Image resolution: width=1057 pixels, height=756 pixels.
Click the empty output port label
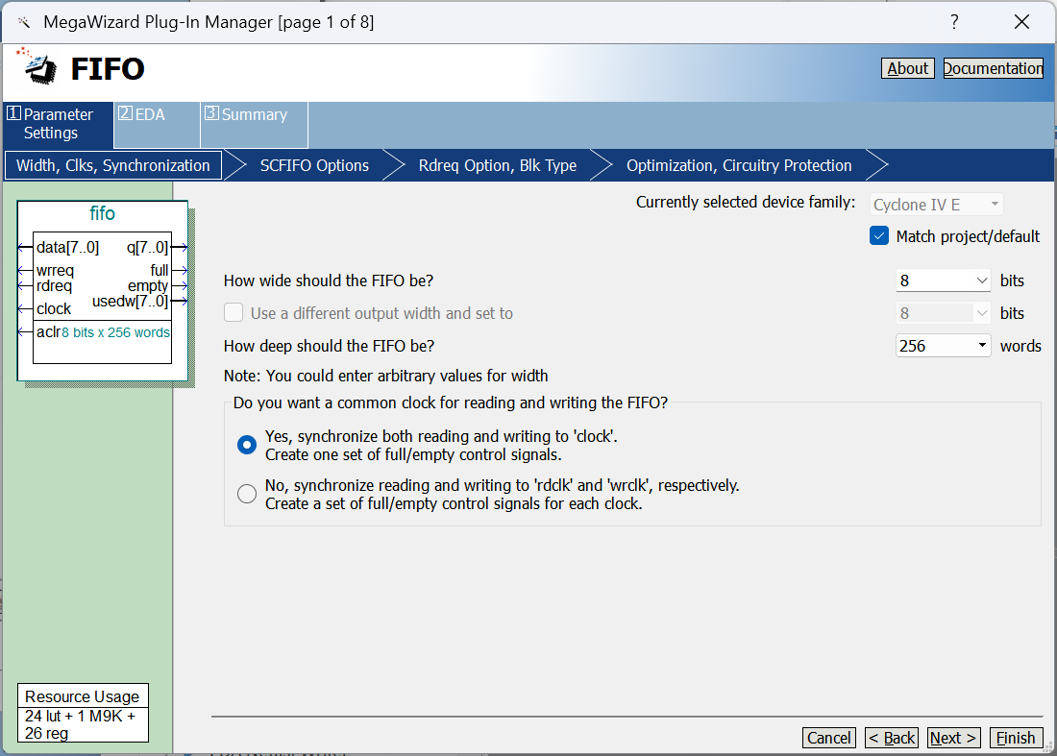coord(148,286)
